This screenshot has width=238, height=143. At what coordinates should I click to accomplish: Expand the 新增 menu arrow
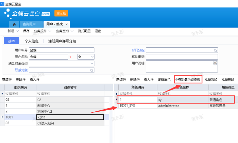[x=18, y=31]
